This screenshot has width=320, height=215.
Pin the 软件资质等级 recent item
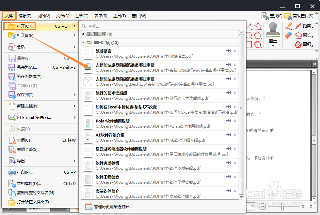click(228, 163)
